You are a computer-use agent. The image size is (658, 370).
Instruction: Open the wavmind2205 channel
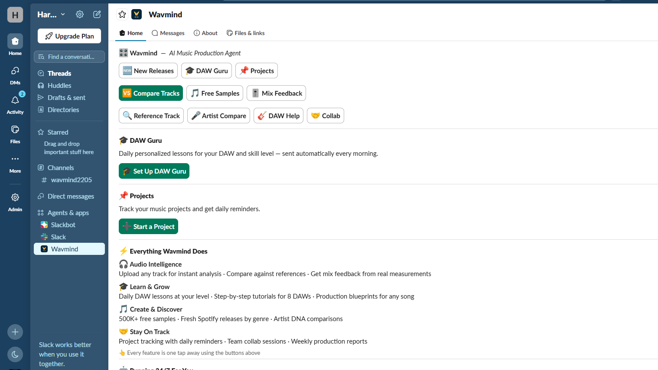pyautogui.click(x=69, y=180)
